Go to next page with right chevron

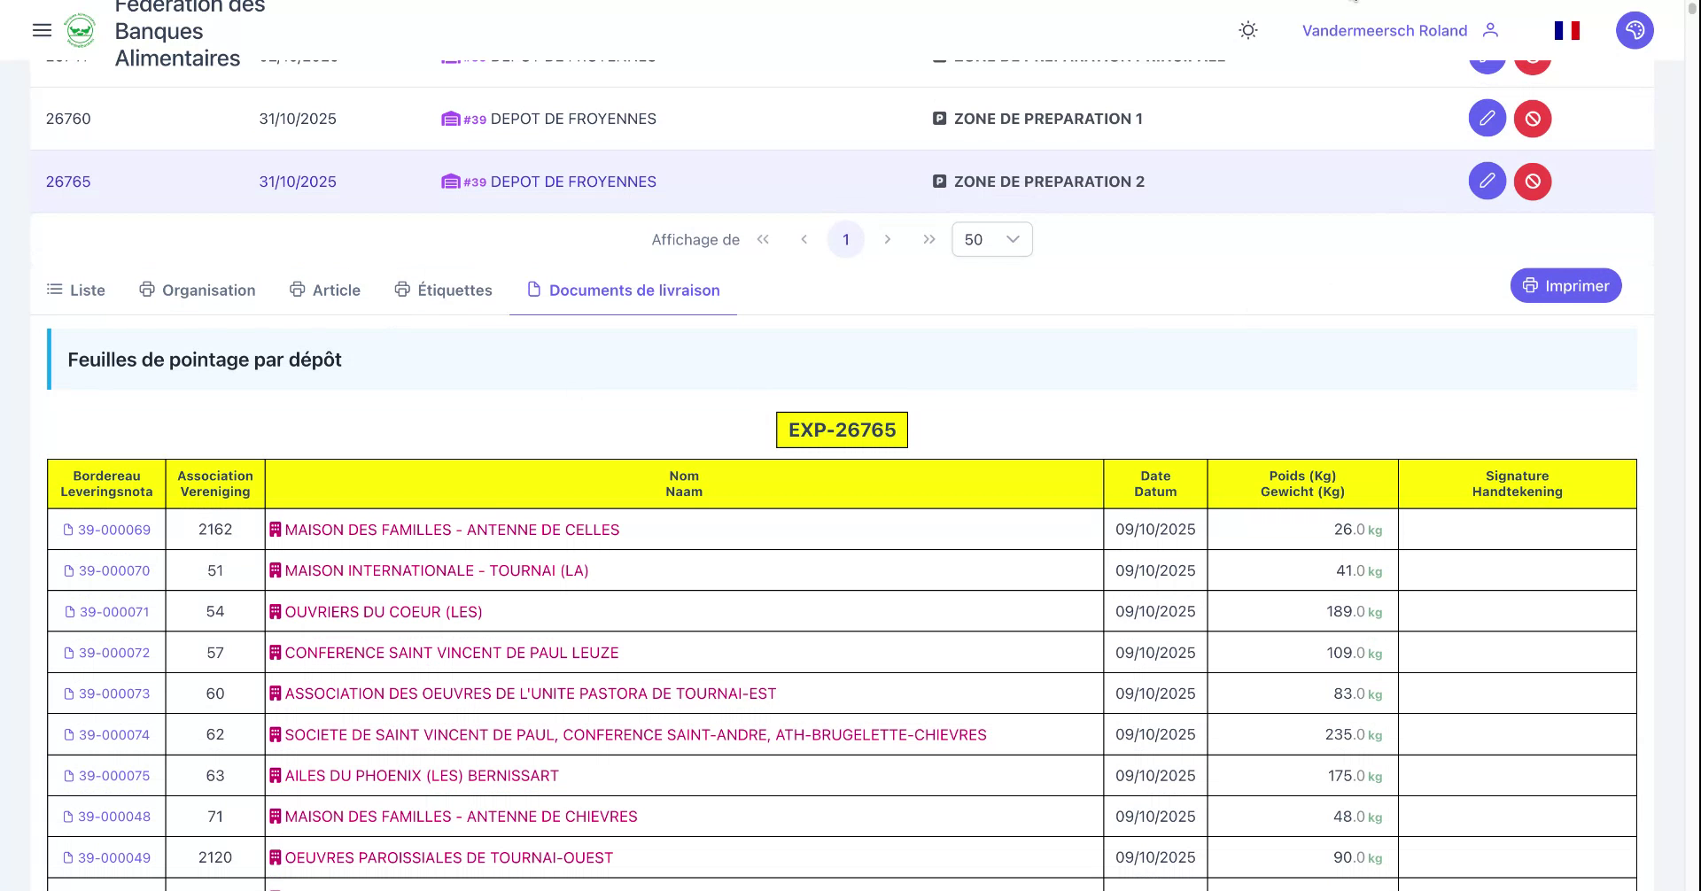(888, 239)
